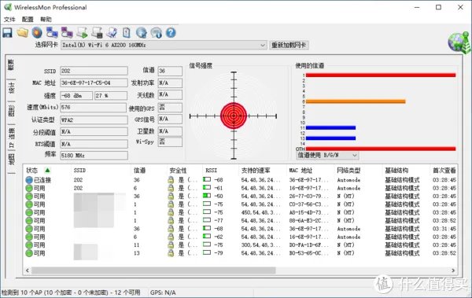Click the globe with info badge icon
Screen dimensions: 472x298
click(157, 32)
